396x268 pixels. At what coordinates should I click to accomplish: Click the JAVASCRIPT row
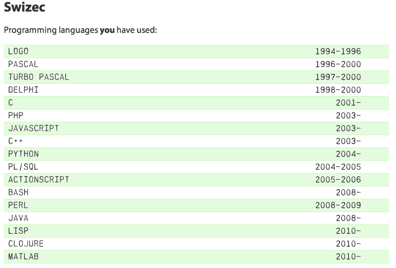coord(197,128)
